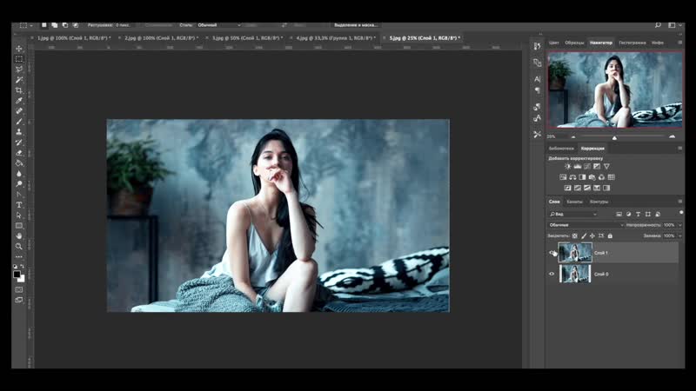The height and width of the screenshot is (391, 696).
Task: Select the Paint Bucket tool
Action: click(18, 163)
